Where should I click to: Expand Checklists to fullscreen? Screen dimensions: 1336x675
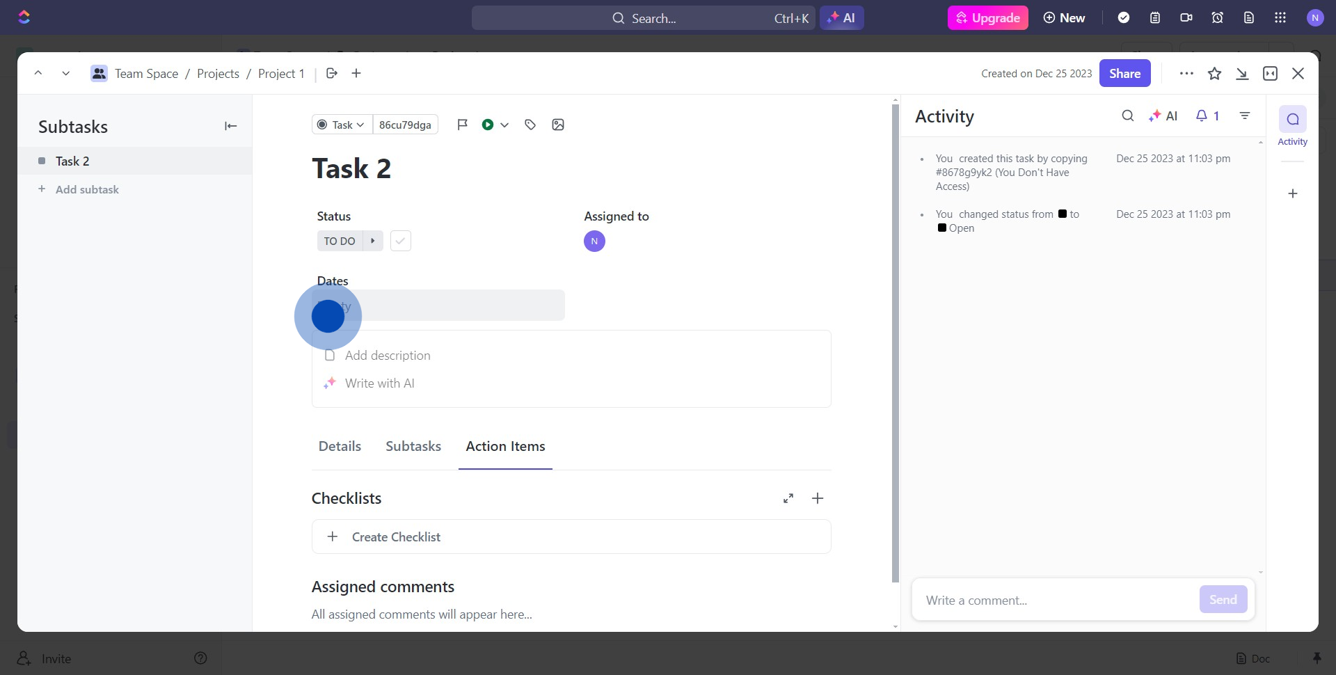click(x=788, y=498)
